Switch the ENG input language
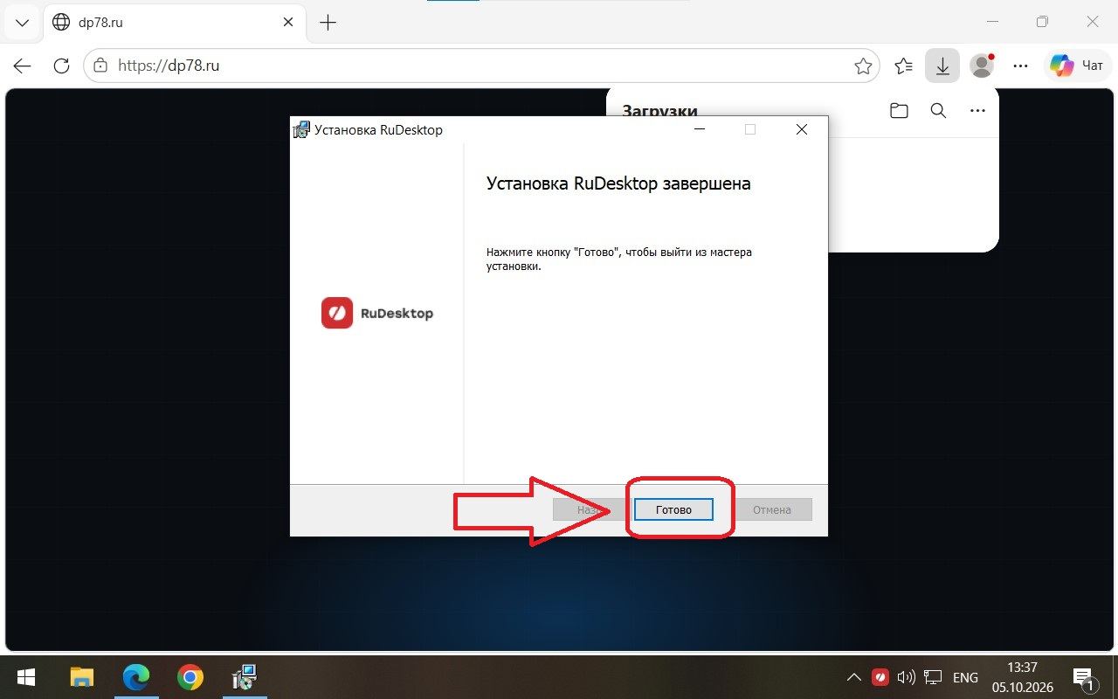Viewport: 1118px width, 699px height. tap(965, 677)
